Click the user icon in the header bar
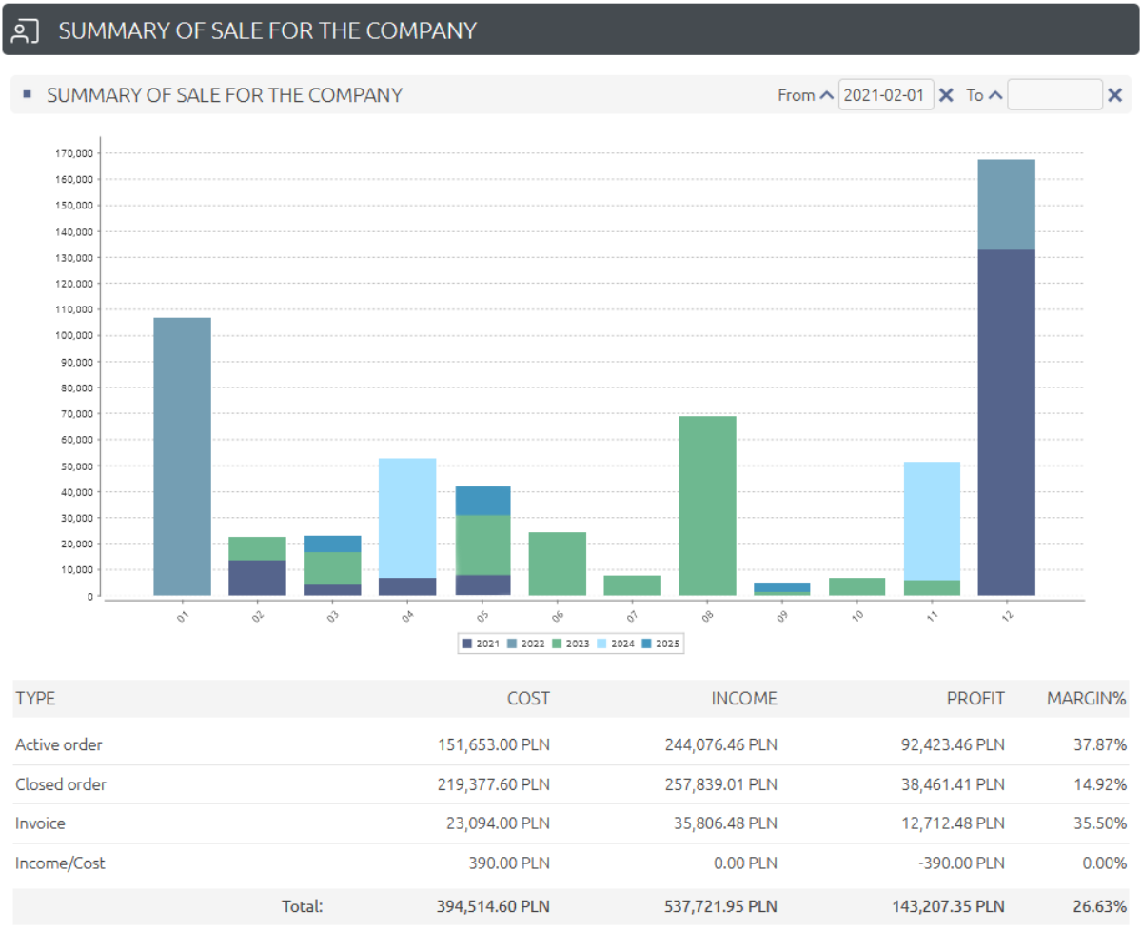 coord(26,30)
